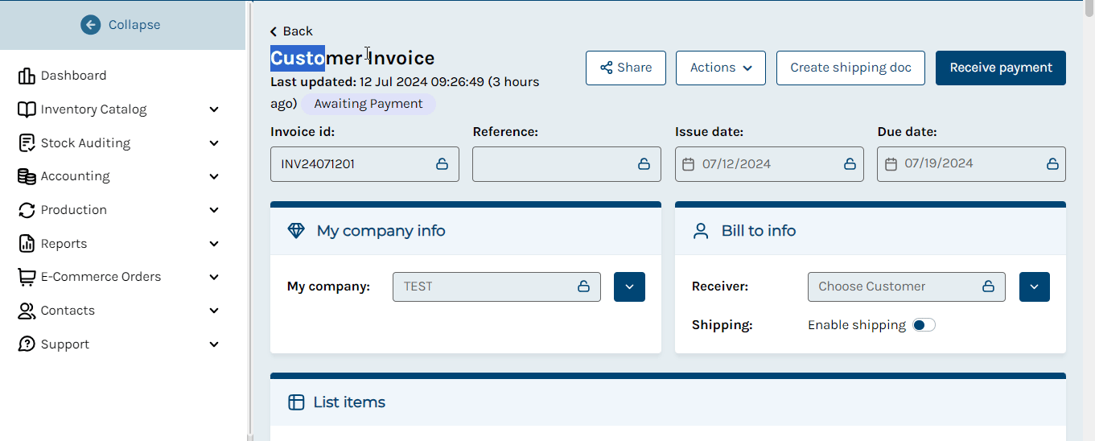
Task: Click the lock icon in Invoice id field
Action: pyautogui.click(x=442, y=164)
